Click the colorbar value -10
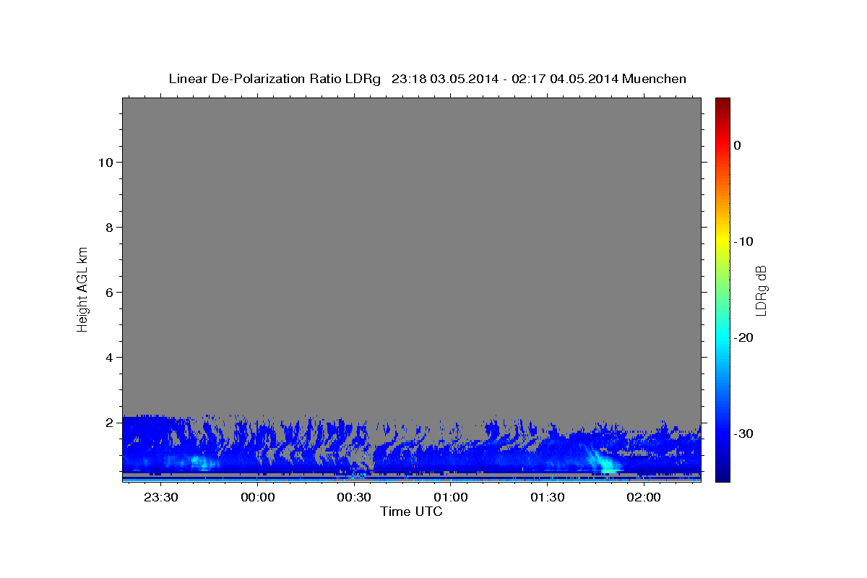The image size is (867, 578). 743,241
